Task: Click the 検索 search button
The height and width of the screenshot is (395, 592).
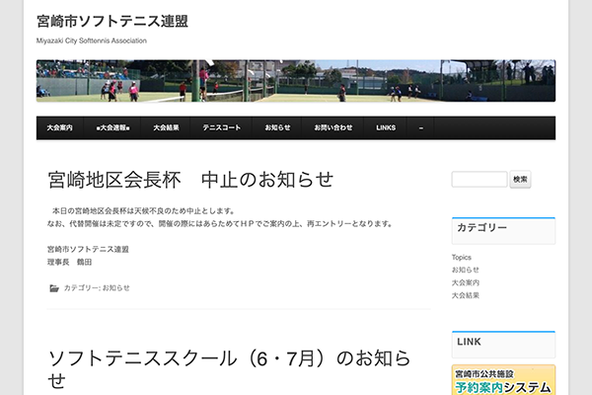Action: (x=520, y=180)
